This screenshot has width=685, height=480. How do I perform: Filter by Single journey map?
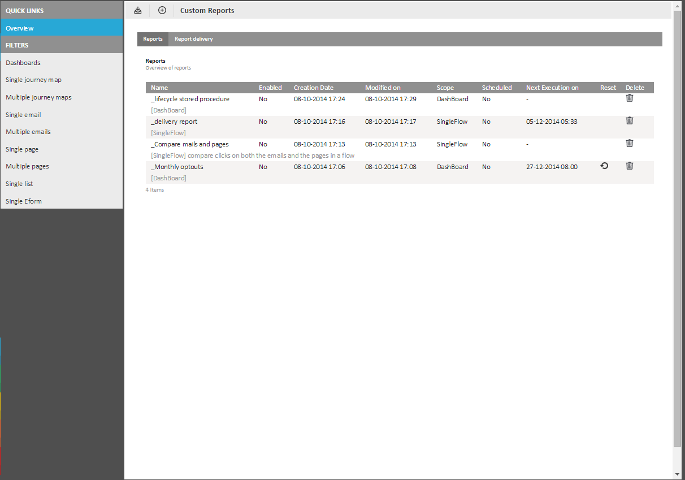(33, 80)
